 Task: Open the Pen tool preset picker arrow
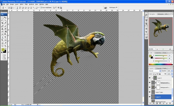point(6,8)
